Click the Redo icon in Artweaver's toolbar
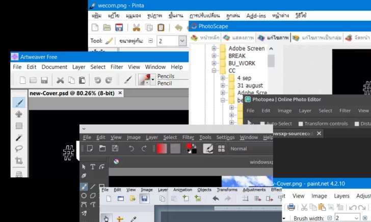Image resolution: width=371 pixels, height=222 pixels. (x=109, y=80)
